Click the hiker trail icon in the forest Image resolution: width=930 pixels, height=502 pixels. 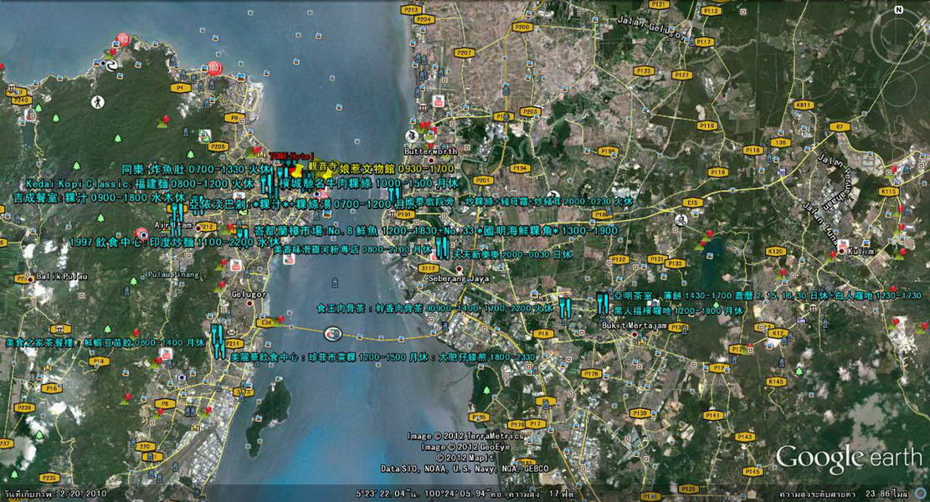tap(97, 103)
